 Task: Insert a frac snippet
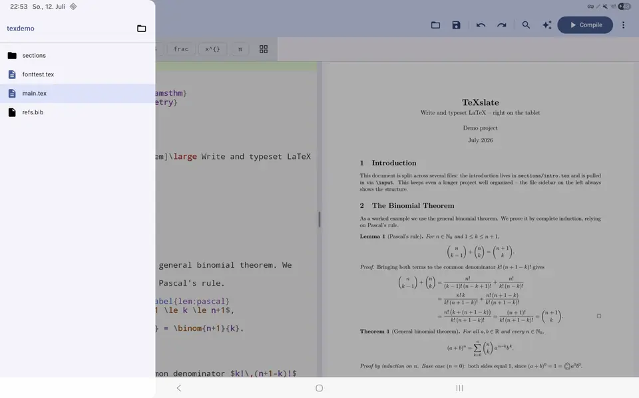click(181, 49)
